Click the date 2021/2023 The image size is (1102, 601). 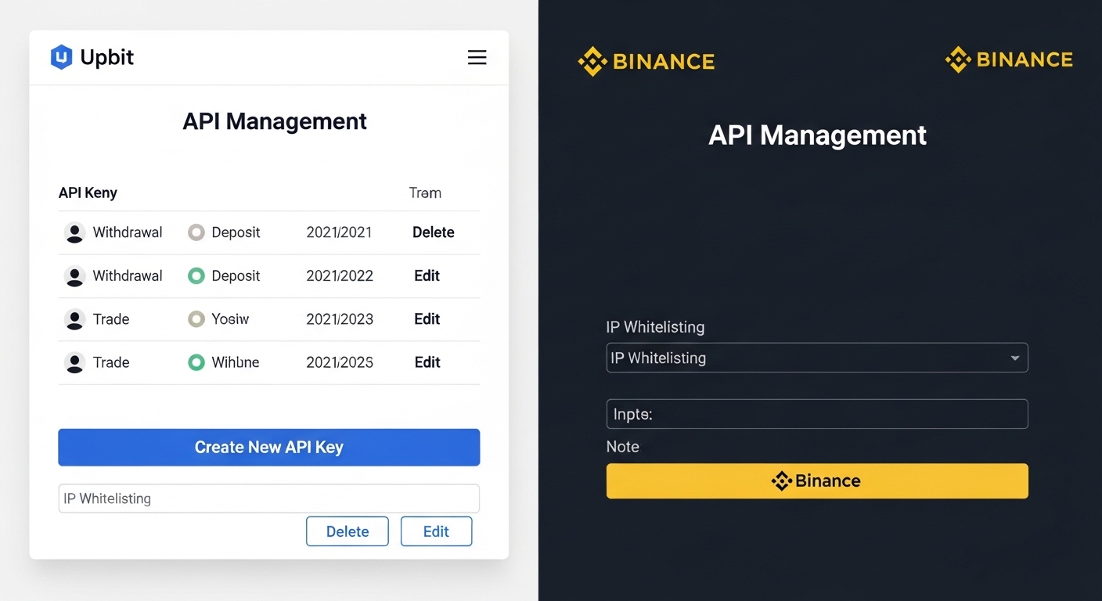(340, 318)
